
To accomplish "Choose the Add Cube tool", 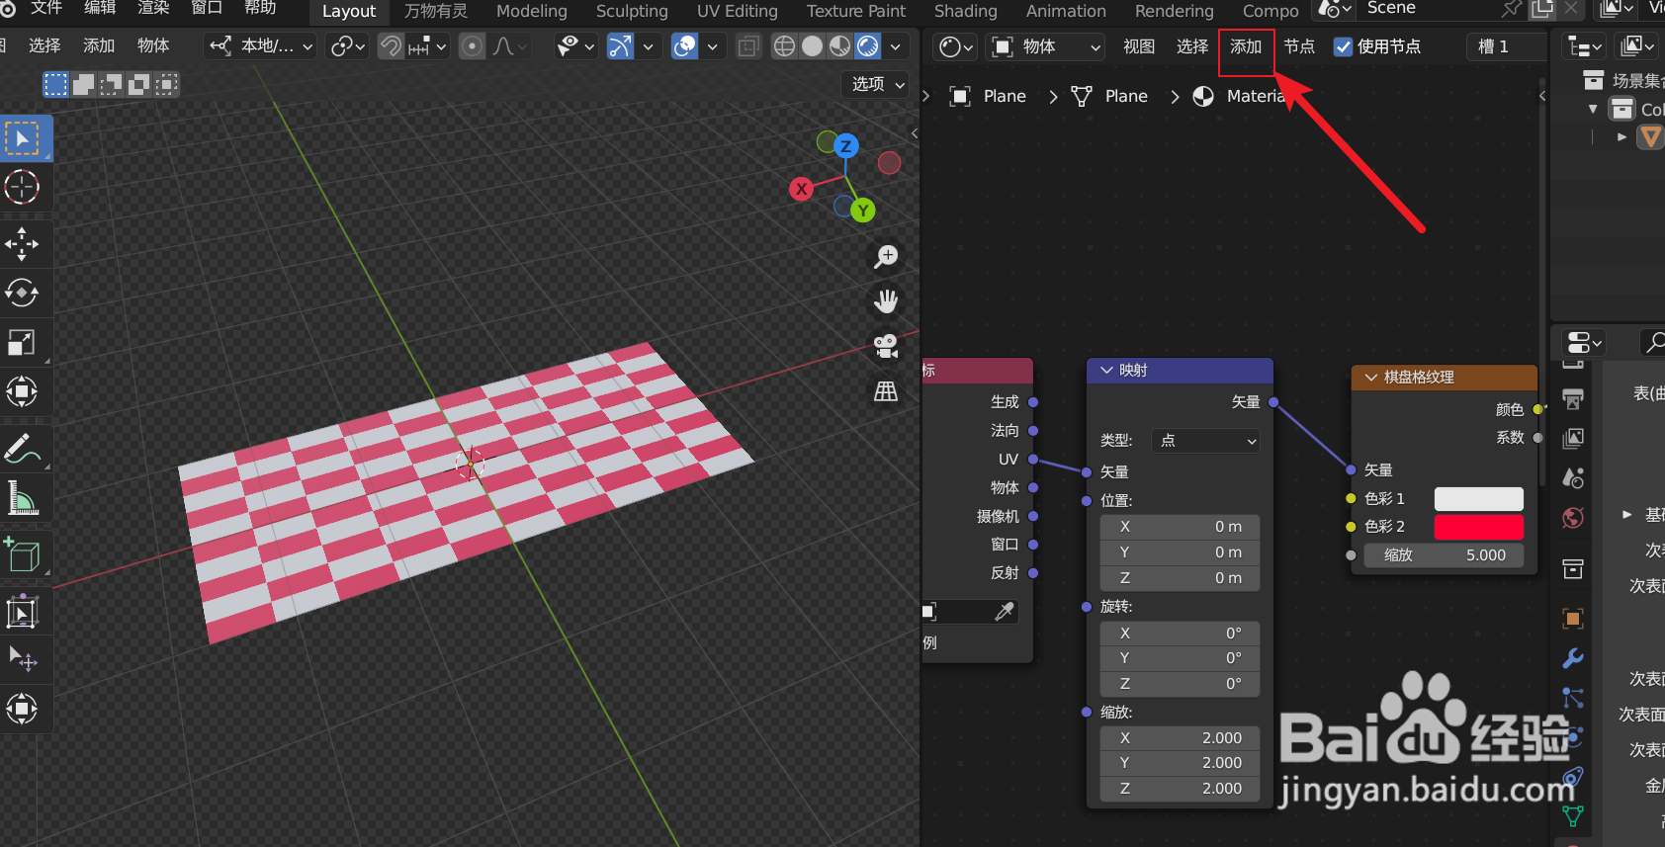I will tap(23, 555).
